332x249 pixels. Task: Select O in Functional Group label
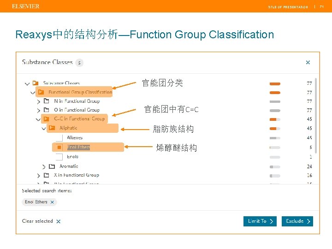(77, 110)
